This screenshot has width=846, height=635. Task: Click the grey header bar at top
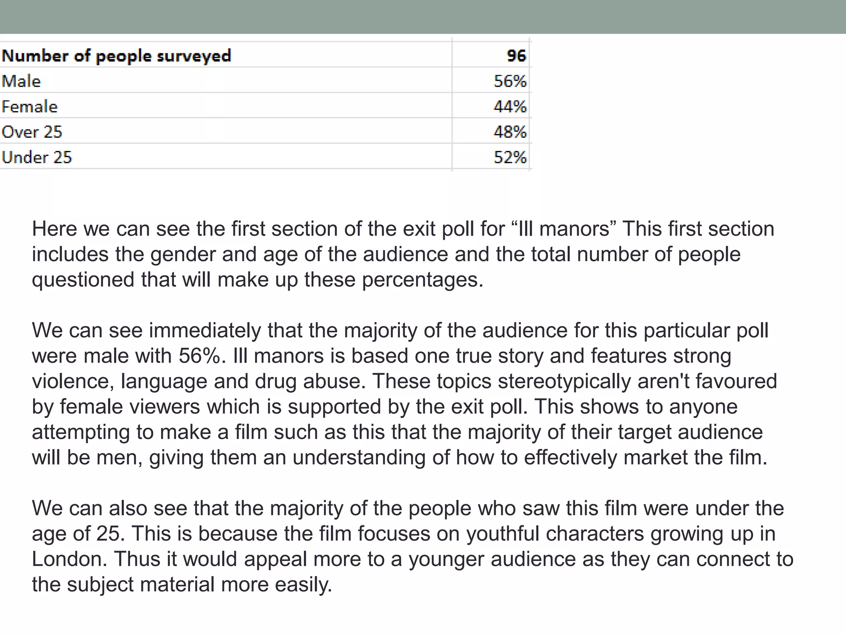coord(423,17)
